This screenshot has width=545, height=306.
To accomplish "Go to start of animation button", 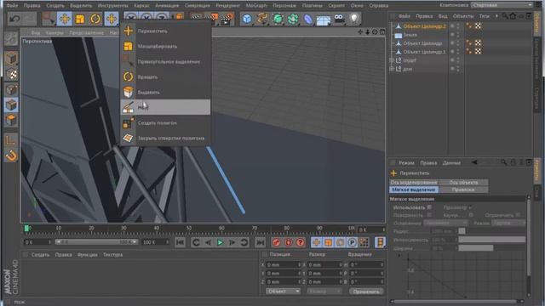I will pos(180,242).
